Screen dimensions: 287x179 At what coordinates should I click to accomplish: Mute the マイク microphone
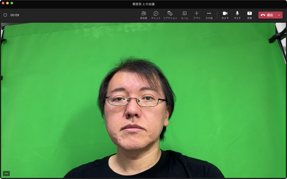[237, 15]
